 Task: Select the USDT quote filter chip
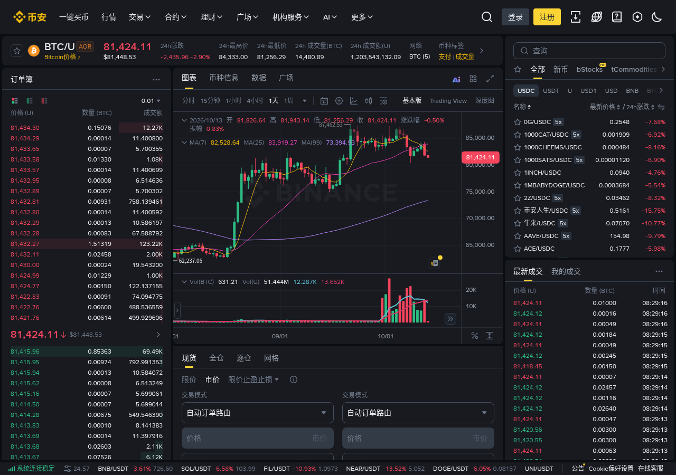[551, 91]
